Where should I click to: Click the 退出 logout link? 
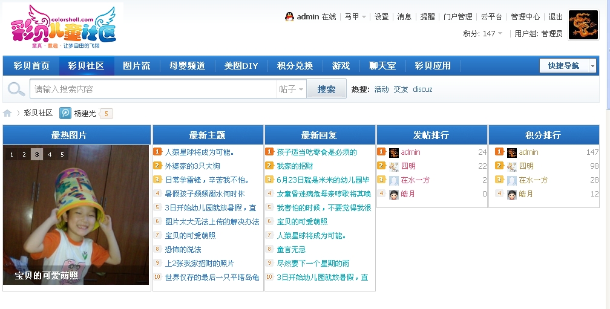pyautogui.click(x=556, y=17)
